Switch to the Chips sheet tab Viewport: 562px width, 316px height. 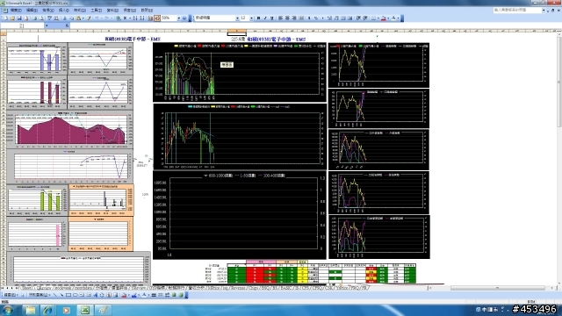(253, 288)
